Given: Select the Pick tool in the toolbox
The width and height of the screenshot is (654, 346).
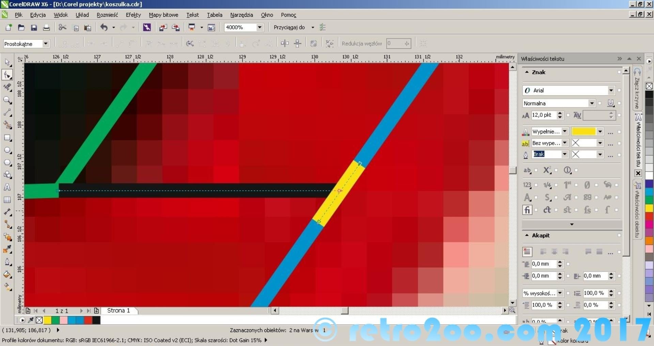Looking at the screenshot, I should [x=7, y=62].
